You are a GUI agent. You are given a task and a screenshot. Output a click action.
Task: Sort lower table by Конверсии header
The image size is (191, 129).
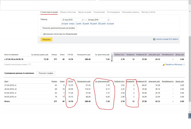[x=130, y=82]
